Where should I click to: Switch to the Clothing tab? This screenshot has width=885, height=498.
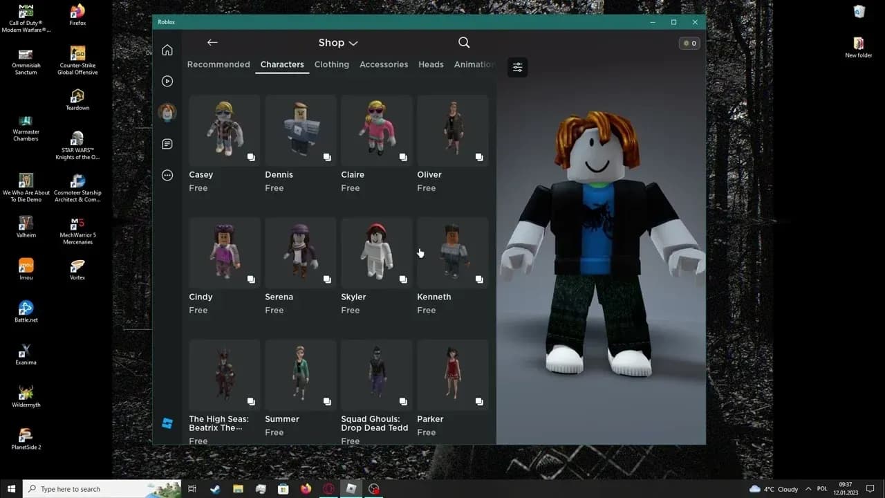(x=331, y=64)
